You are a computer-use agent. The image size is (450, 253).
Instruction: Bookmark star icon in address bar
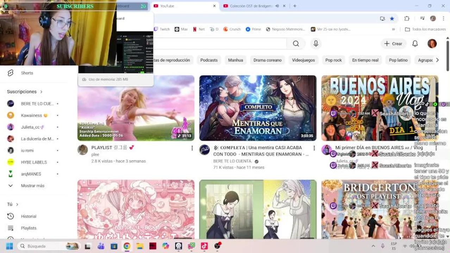click(x=392, y=19)
